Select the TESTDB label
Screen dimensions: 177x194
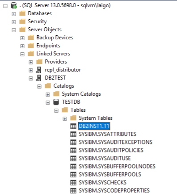[x=71, y=102]
